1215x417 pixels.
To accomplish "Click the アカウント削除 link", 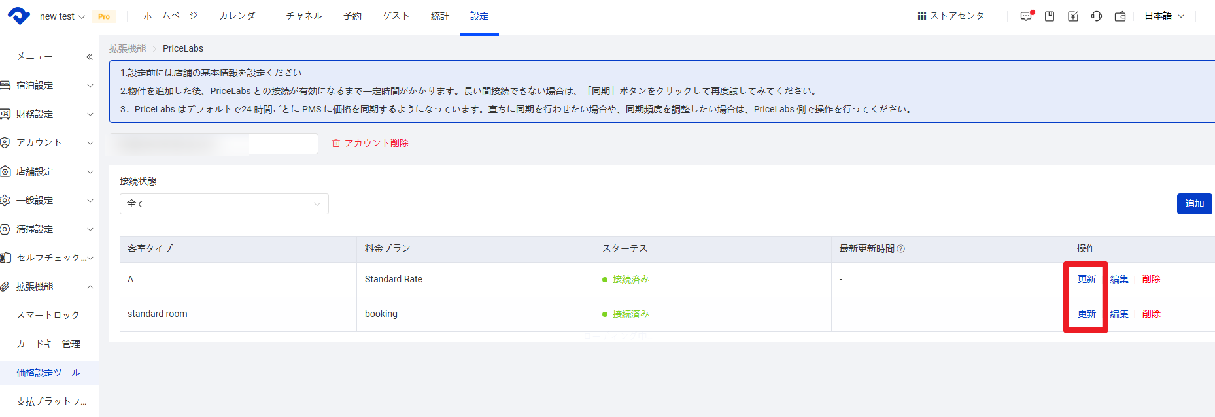I will click(370, 143).
